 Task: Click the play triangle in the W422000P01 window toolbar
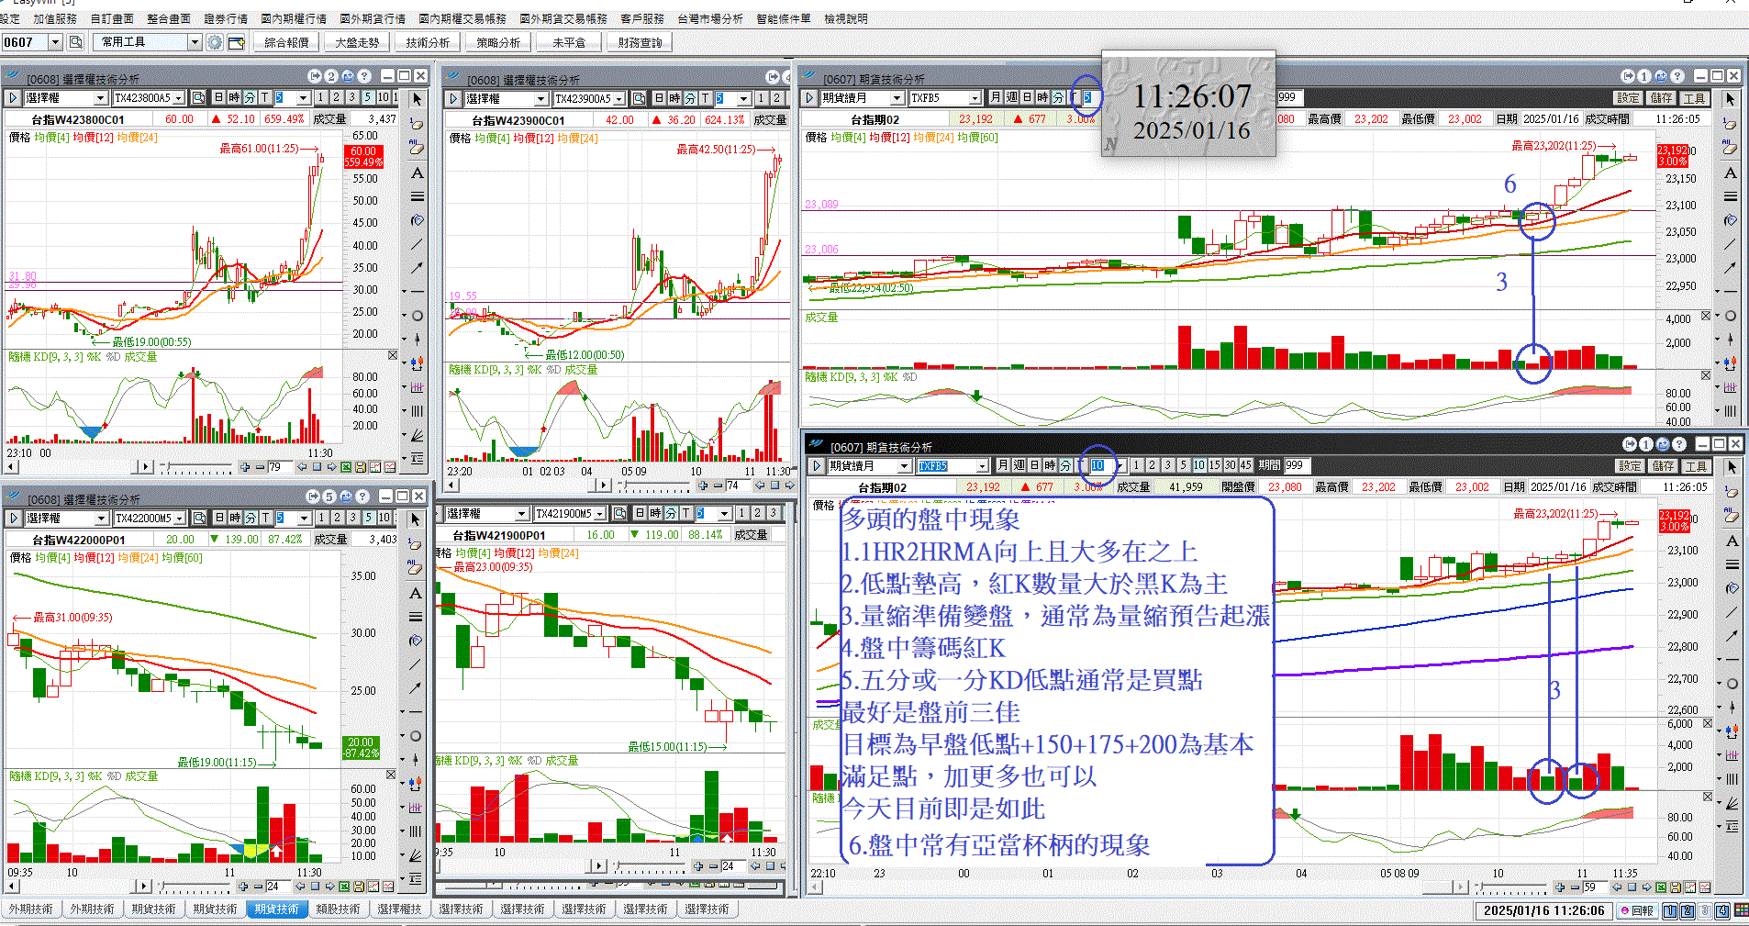[x=14, y=518]
